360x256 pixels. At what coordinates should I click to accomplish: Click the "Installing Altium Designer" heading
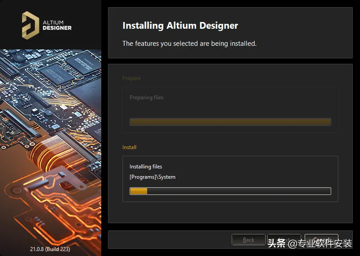180,26
